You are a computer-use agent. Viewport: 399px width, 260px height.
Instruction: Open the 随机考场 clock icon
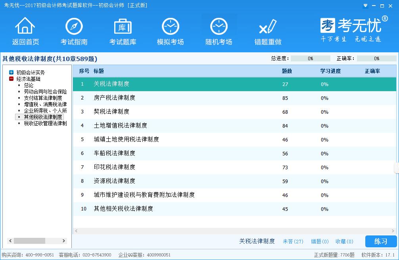(219, 27)
